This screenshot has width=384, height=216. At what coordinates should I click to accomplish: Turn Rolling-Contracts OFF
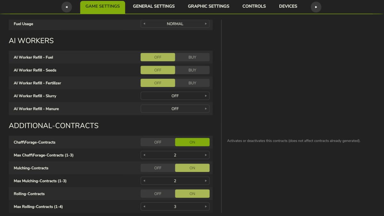coord(158,193)
